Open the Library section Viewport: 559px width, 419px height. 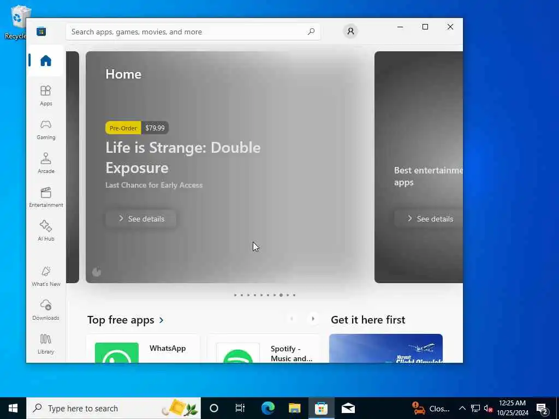pos(46,344)
